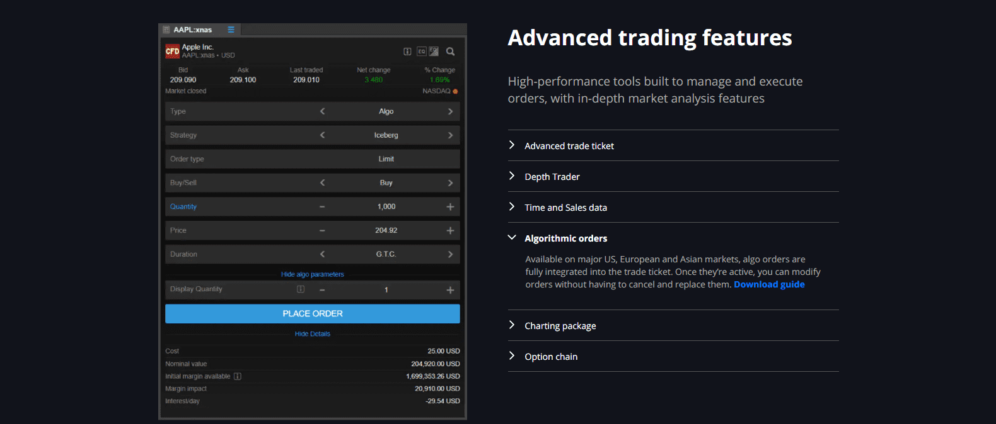
Task: Expand Charting package section
Action: click(x=673, y=326)
